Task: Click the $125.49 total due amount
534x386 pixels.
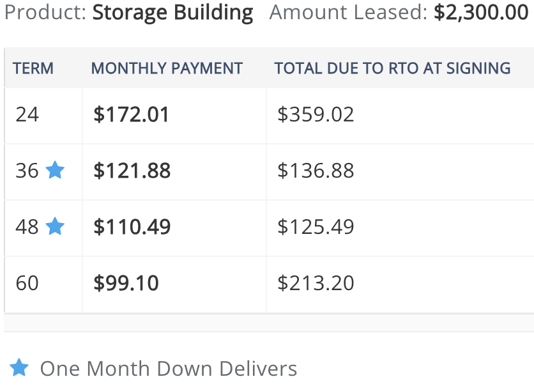Action: coord(316,227)
